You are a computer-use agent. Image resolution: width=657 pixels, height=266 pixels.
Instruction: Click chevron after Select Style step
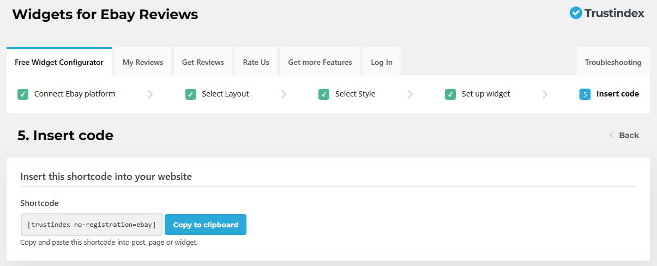click(411, 94)
